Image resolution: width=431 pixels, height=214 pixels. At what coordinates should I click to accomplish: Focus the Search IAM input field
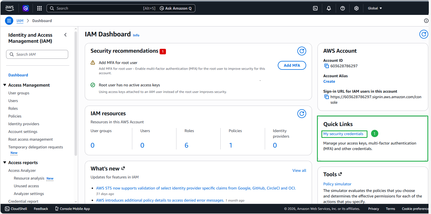(37, 54)
